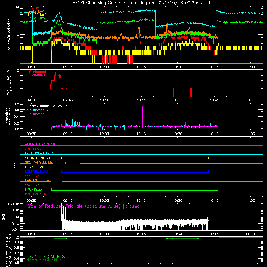Screen dimensions: 267x267
Task: Click the 'GAP FLAG' label
Action: tap(33, 149)
